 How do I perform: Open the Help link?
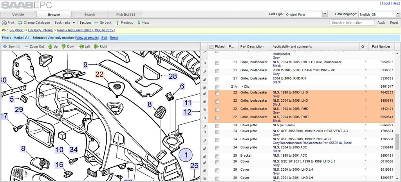[x=396, y=3]
